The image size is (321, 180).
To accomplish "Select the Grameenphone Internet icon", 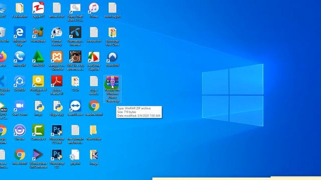I will point(75,32).
